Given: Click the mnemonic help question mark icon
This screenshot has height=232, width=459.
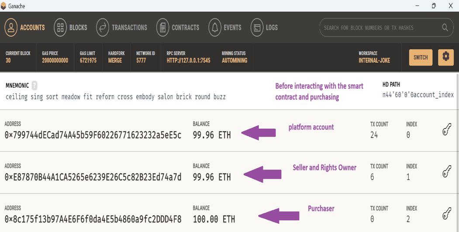Looking at the screenshot, I should [35, 86].
